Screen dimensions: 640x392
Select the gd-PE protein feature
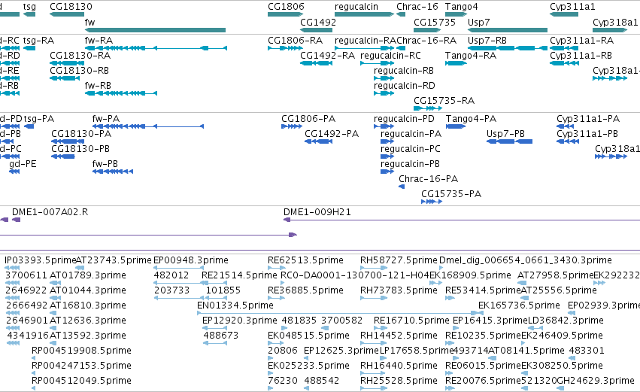click(x=14, y=172)
